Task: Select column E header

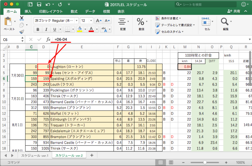Action: pos(82,47)
